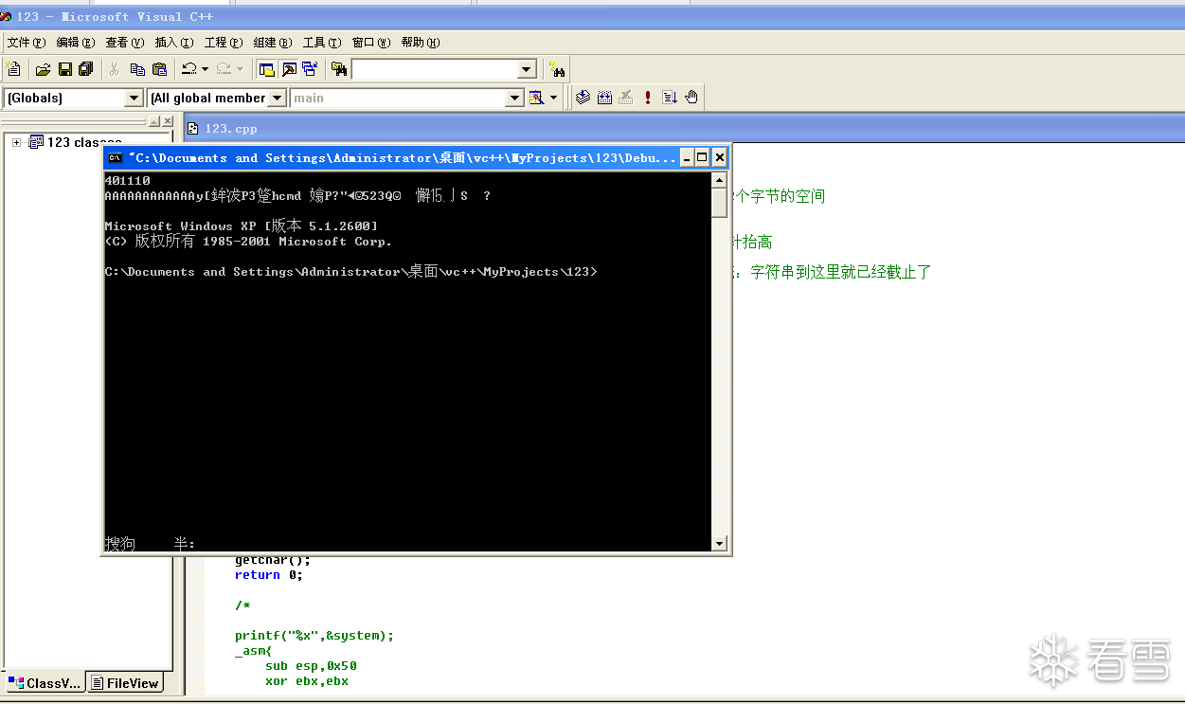This screenshot has width=1185, height=704.
Task: Close the workspace panel with its X
Action: [168, 121]
